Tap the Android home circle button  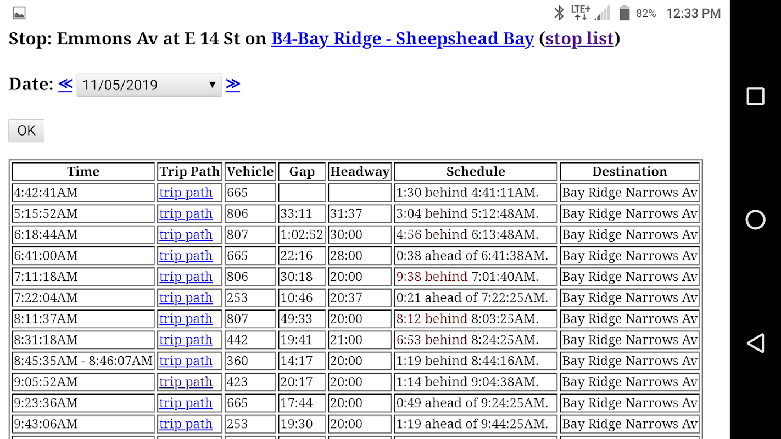(755, 219)
